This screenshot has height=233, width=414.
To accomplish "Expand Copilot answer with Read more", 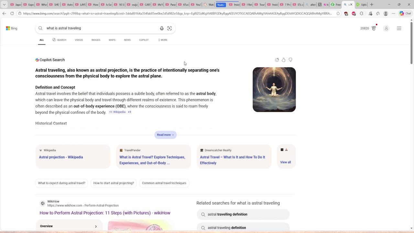I will coord(165,135).
